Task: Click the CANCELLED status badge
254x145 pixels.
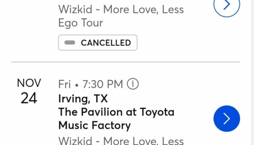Action: point(98,43)
